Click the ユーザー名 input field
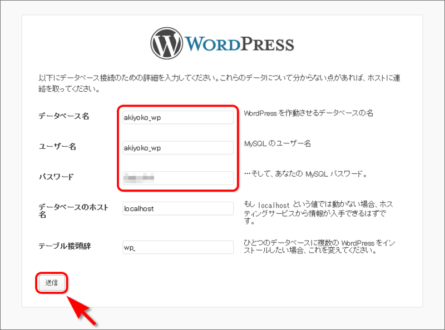 click(x=178, y=148)
